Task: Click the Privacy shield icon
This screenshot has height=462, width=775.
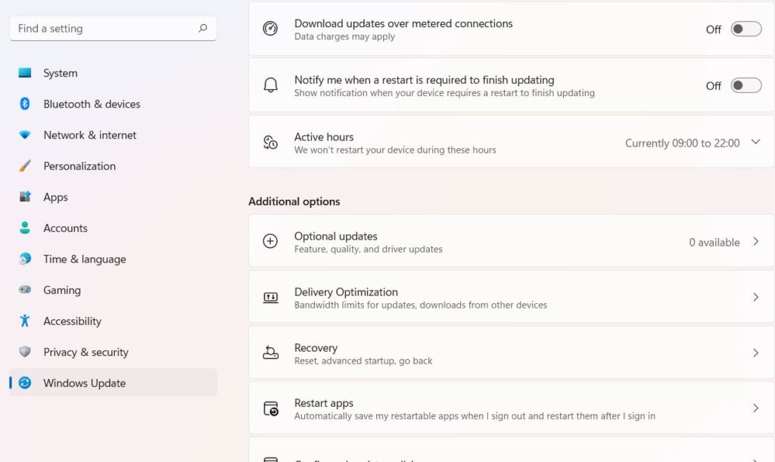Action: coord(25,352)
